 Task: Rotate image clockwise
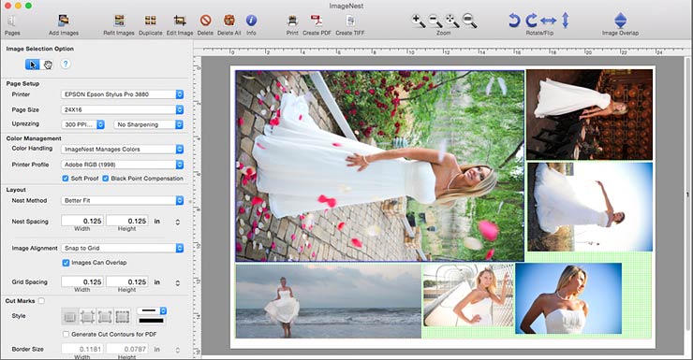(x=531, y=21)
